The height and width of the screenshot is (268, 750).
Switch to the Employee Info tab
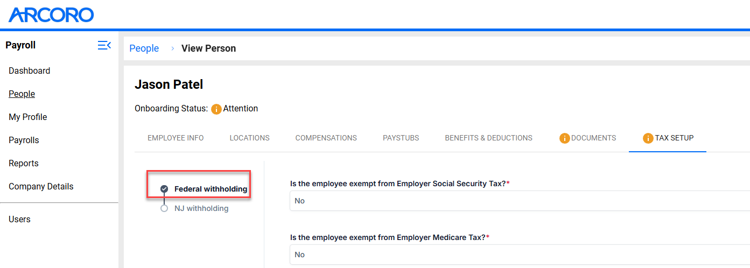point(176,138)
